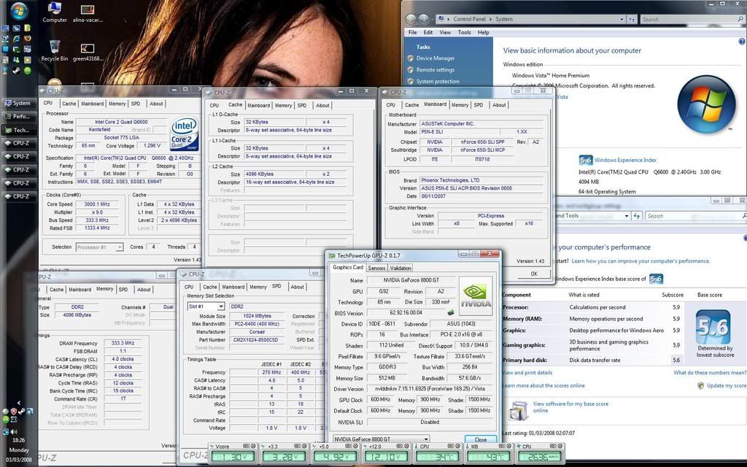Click the MB 43°C temperature monitor widget
The height and width of the screenshot is (467, 747).
pos(489,452)
